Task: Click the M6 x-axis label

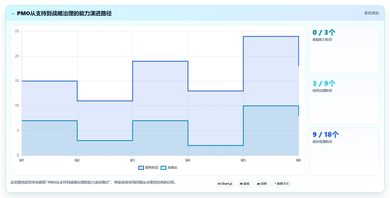Action: [299, 160]
